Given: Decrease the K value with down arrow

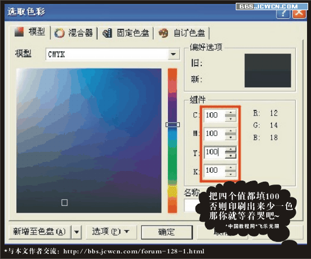Looking at the screenshot, I should (x=231, y=174).
